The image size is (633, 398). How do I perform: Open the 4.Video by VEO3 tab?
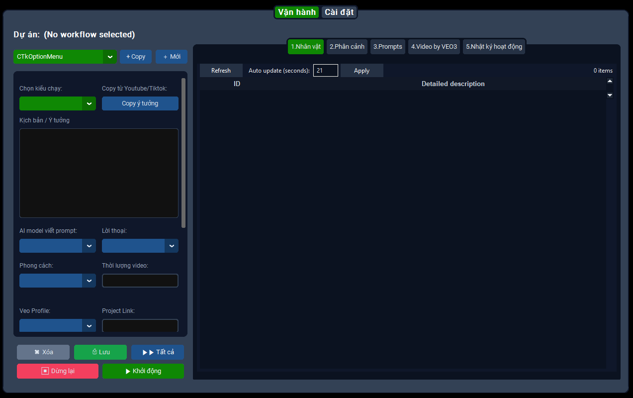click(x=434, y=47)
